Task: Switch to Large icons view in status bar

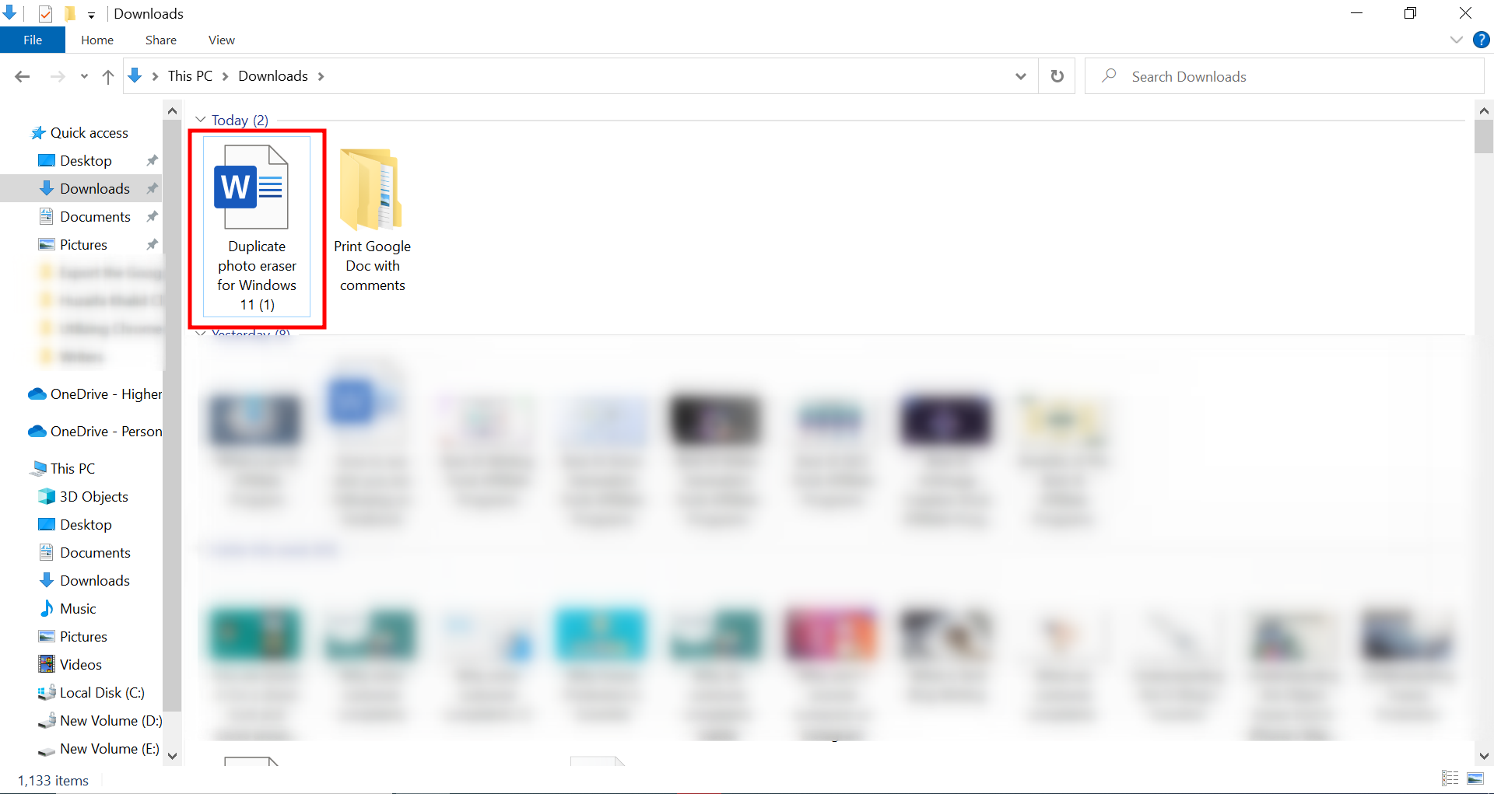Action: click(x=1475, y=778)
